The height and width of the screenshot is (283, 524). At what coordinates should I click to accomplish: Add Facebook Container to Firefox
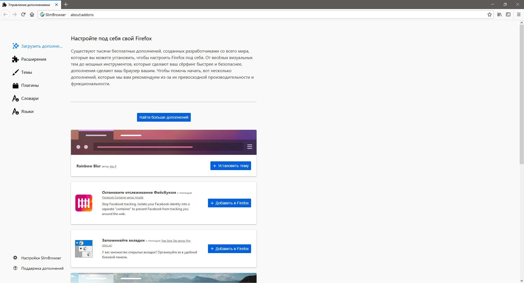[x=230, y=203]
